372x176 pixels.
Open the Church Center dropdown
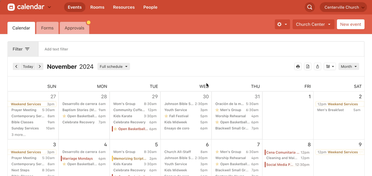pyautogui.click(x=313, y=24)
